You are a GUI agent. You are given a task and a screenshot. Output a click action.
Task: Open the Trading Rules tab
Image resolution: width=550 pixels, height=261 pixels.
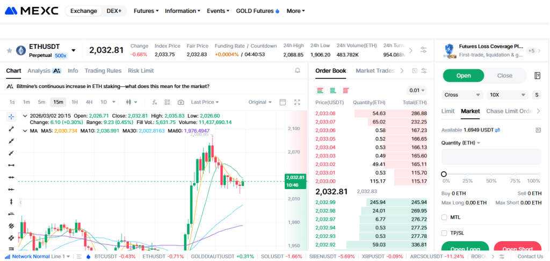[x=103, y=70]
